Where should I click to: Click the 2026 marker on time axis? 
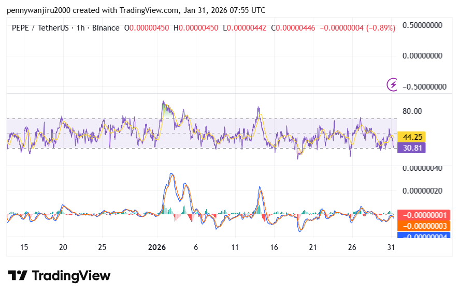click(x=156, y=247)
